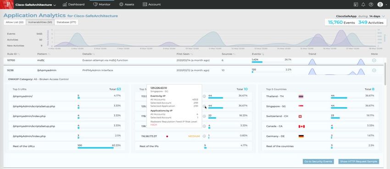Click the Canada flag icon
390x169 pixels.
[301, 126]
